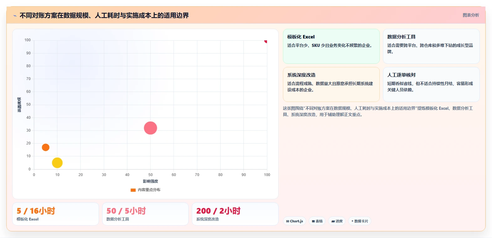Click the 模板化 Excel label under 5 / 16小时

(x=28, y=219)
